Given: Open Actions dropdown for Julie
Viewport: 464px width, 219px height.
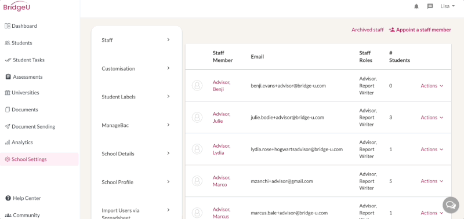Looking at the screenshot, I should (432, 118).
